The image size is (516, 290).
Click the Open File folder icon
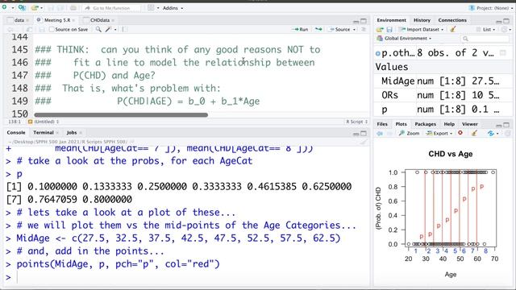point(35,7)
